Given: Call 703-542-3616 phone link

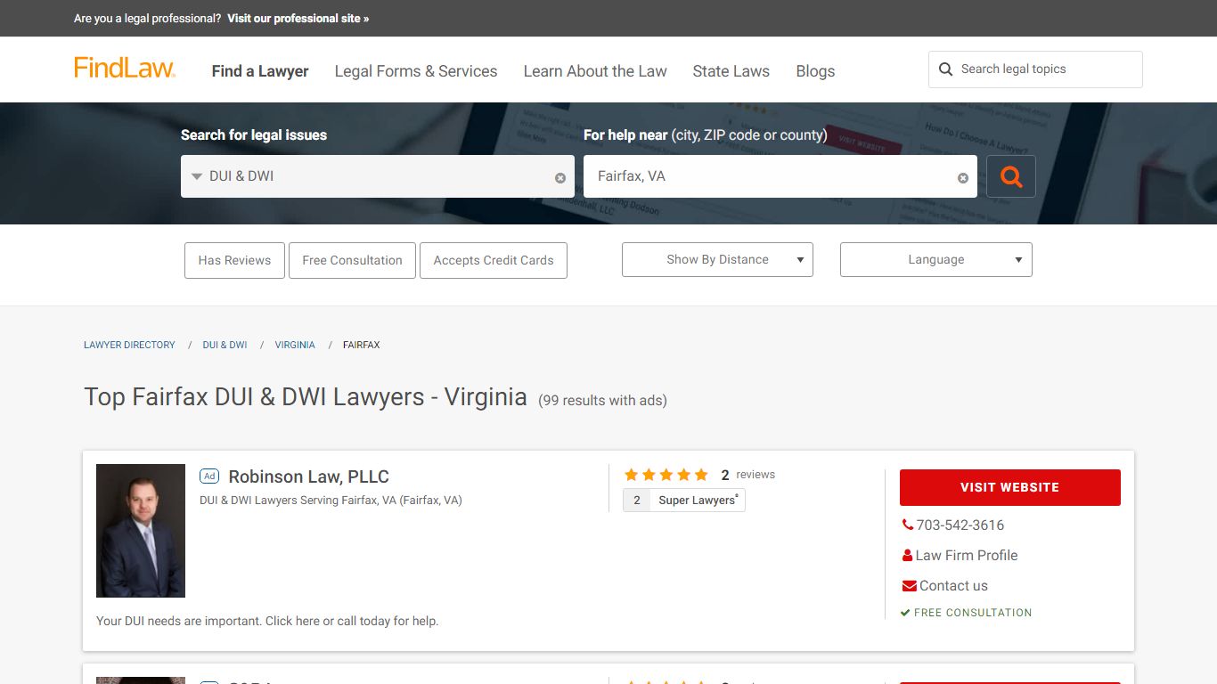Looking at the screenshot, I should pyautogui.click(x=960, y=525).
